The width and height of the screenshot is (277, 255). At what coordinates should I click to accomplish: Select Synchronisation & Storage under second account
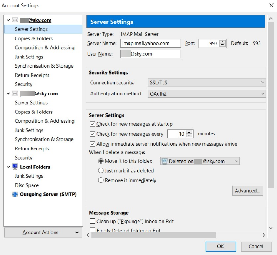pyautogui.click(x=44, y=139)
